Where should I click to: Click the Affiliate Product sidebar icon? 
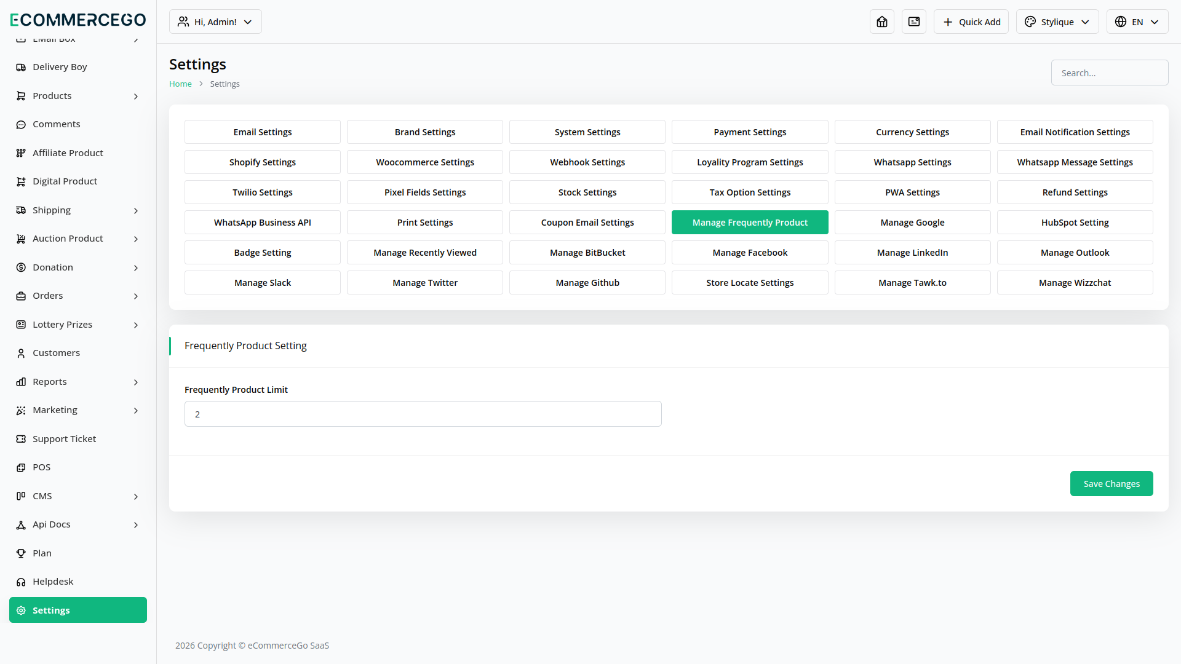[21, 153]
